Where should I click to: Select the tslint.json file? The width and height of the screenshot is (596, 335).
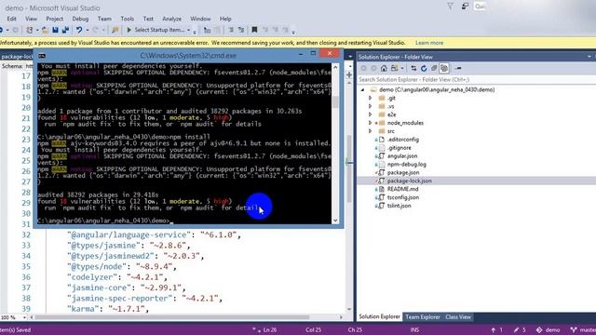pos(399,206)
